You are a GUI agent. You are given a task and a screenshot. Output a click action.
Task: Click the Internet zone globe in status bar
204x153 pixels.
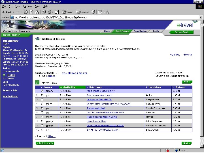click(x=177, y=150)
